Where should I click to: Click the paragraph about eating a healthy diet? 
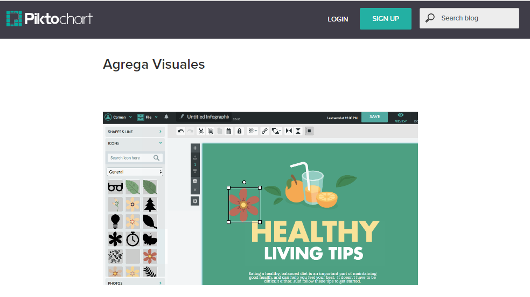312,278
